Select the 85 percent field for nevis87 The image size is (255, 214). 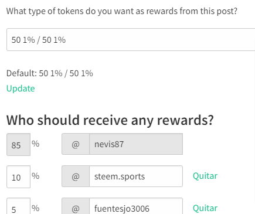[19, 145]
